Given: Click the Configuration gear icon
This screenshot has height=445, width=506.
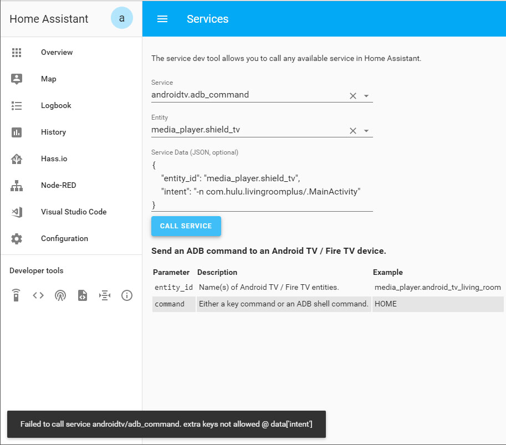Looking at the screenshot, I should pyautogui.click(x=17, y=238).
